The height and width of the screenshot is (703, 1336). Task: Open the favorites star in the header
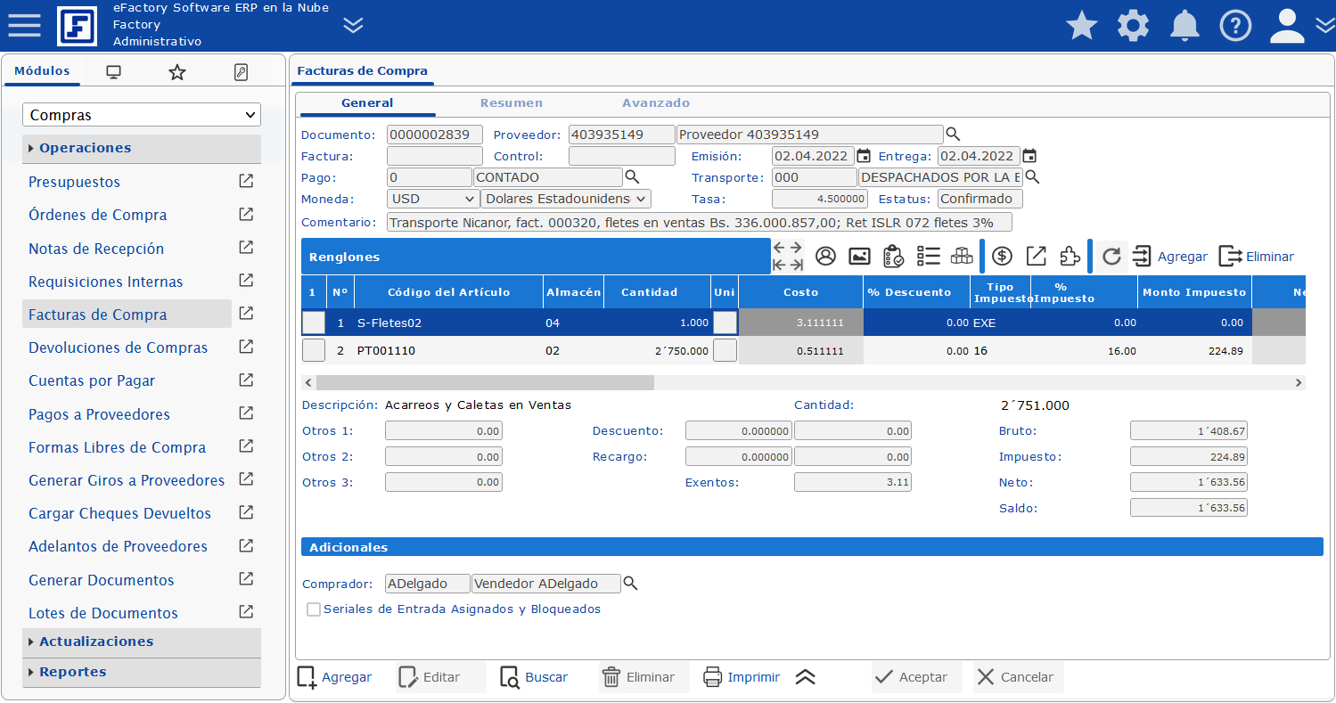(1082, 26)
